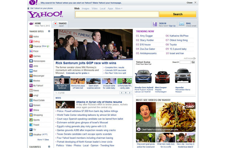Select the Apps search tab
The image size is (226, 148).
[110, 9]
